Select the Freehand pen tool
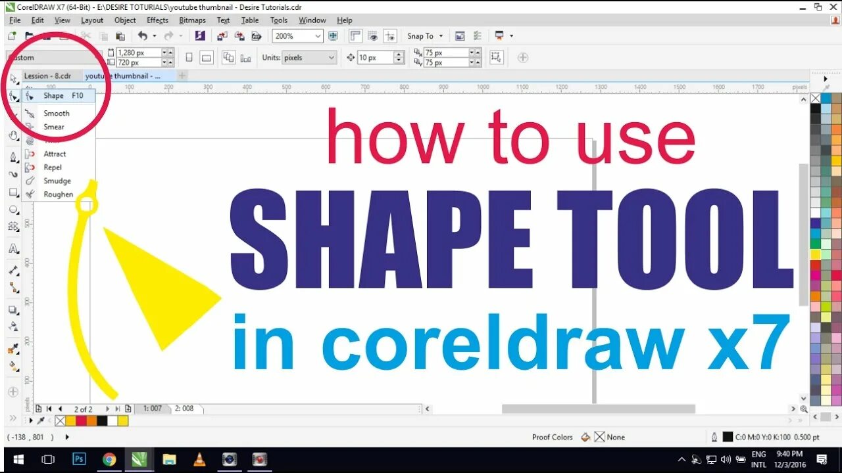 (x=13, y=157)
